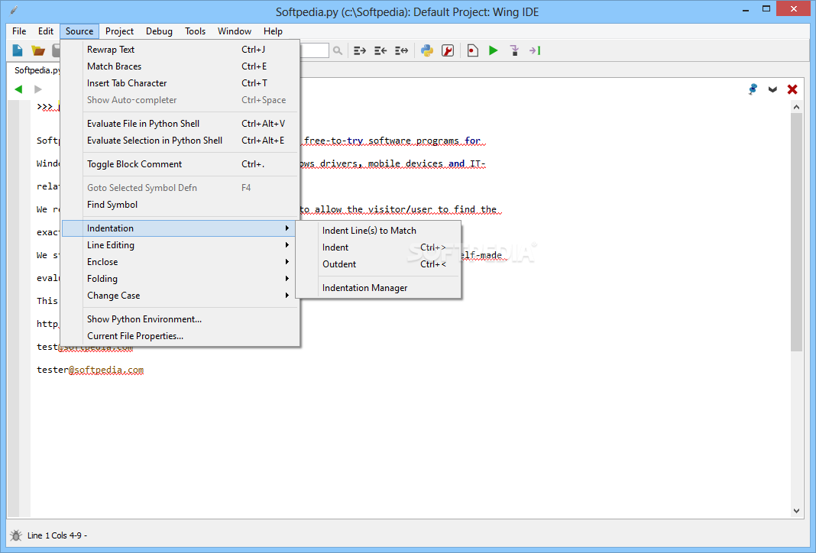Click the red wrench tool icon

(x=448, y=50)
